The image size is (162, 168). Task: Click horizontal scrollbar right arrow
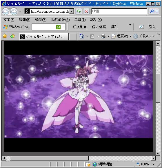coord(153,158)
